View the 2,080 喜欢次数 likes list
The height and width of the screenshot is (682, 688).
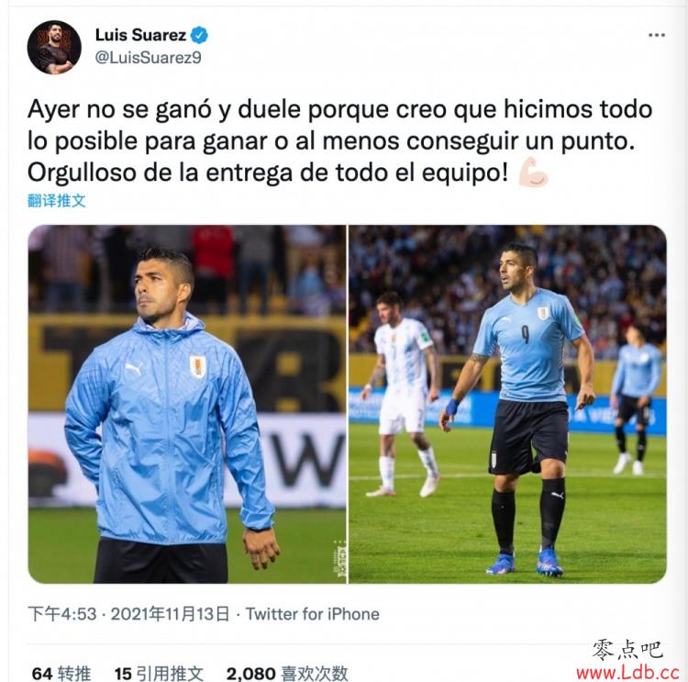click(x=287, y=673)
